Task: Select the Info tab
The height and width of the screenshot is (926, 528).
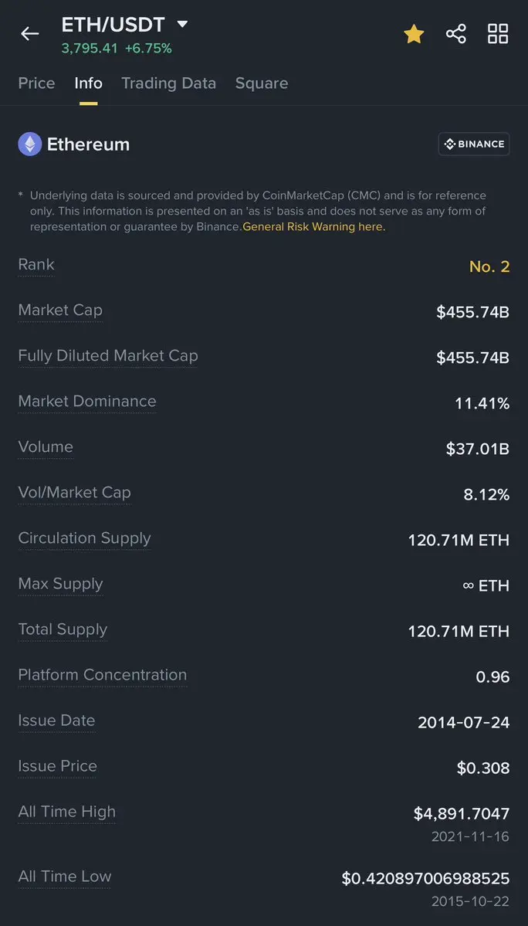Action: (89, 83)
